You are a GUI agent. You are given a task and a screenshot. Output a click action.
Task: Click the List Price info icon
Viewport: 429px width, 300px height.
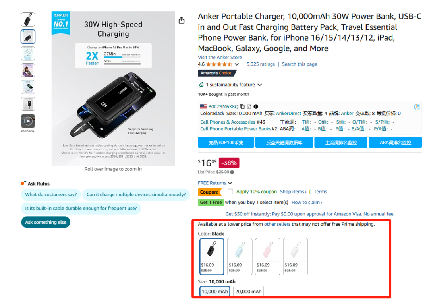click(x=232, y=172)
